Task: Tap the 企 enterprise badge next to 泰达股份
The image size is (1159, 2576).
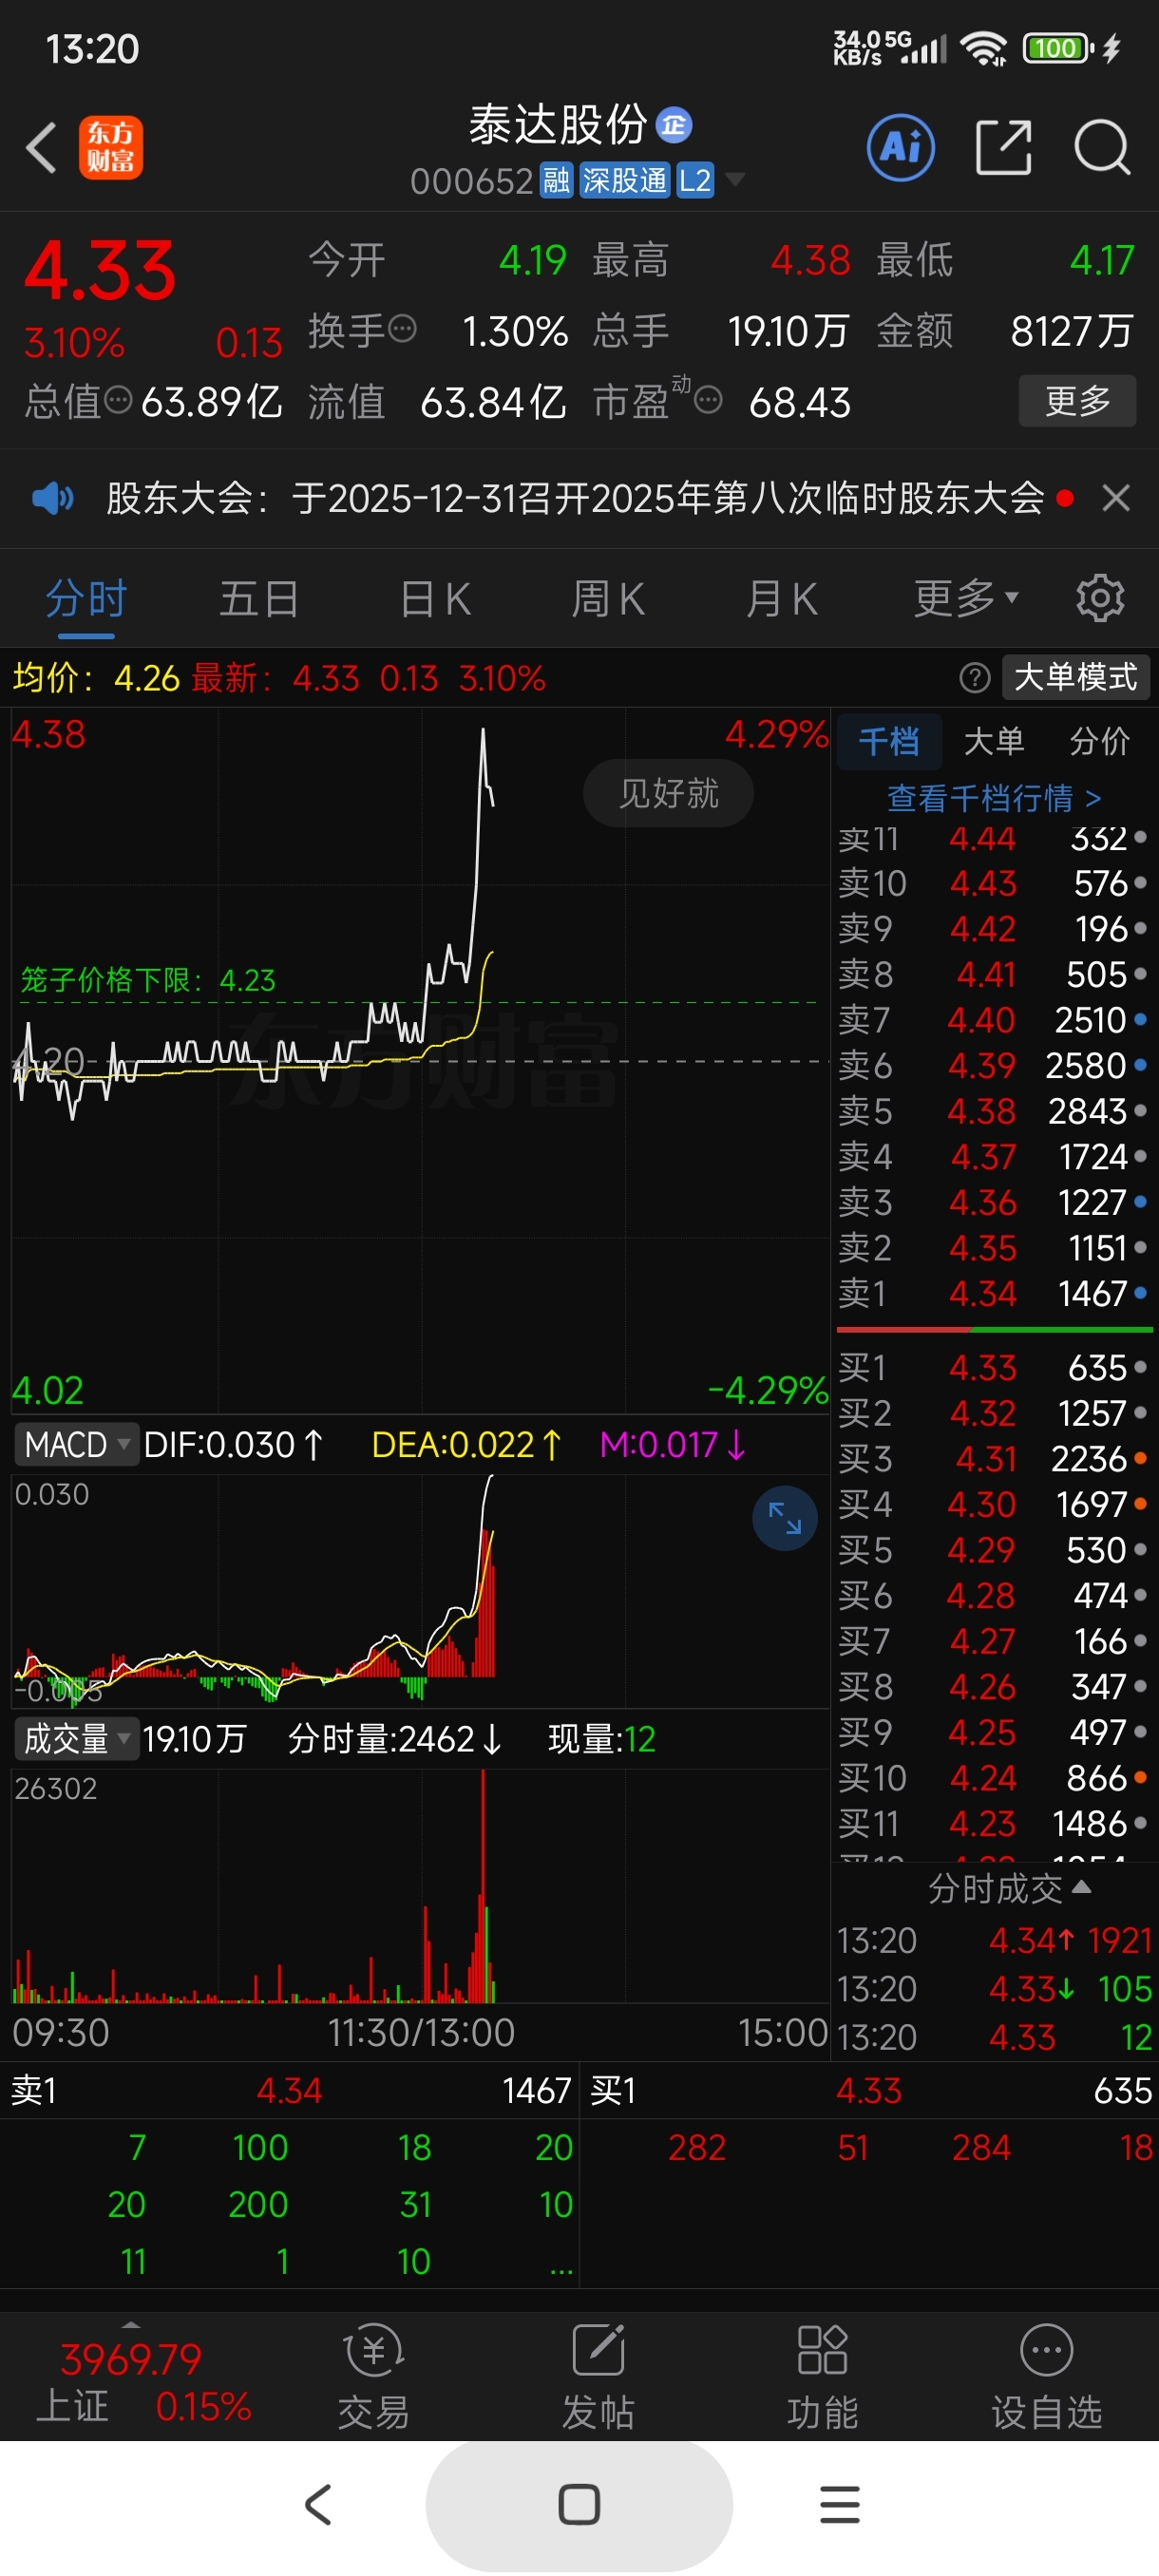Action: tap(674, 125)
